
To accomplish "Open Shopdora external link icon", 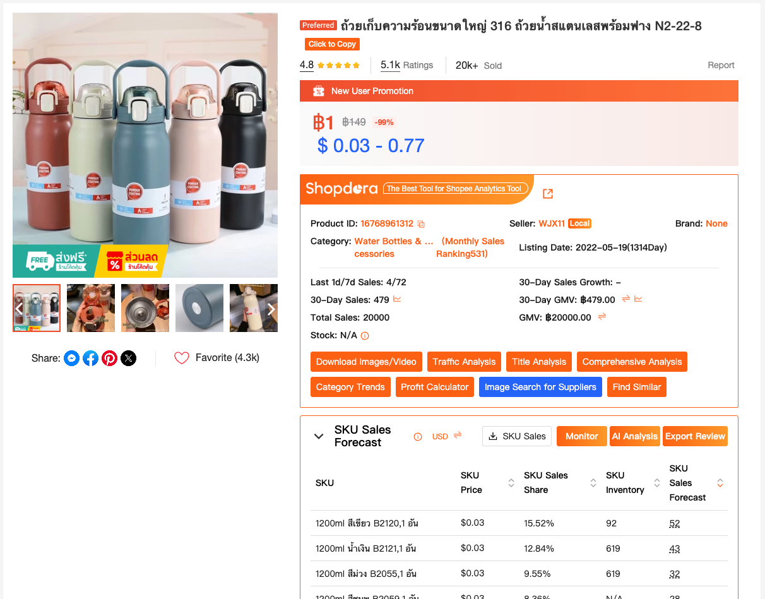I will 548,194.
